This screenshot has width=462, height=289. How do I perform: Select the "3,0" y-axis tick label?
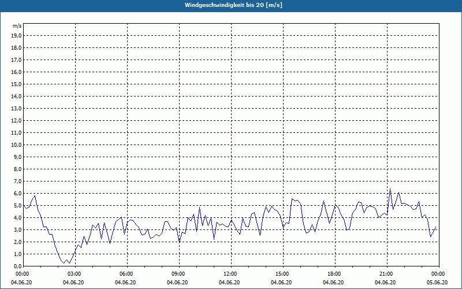pyautogui.click(x=18, y=229)
